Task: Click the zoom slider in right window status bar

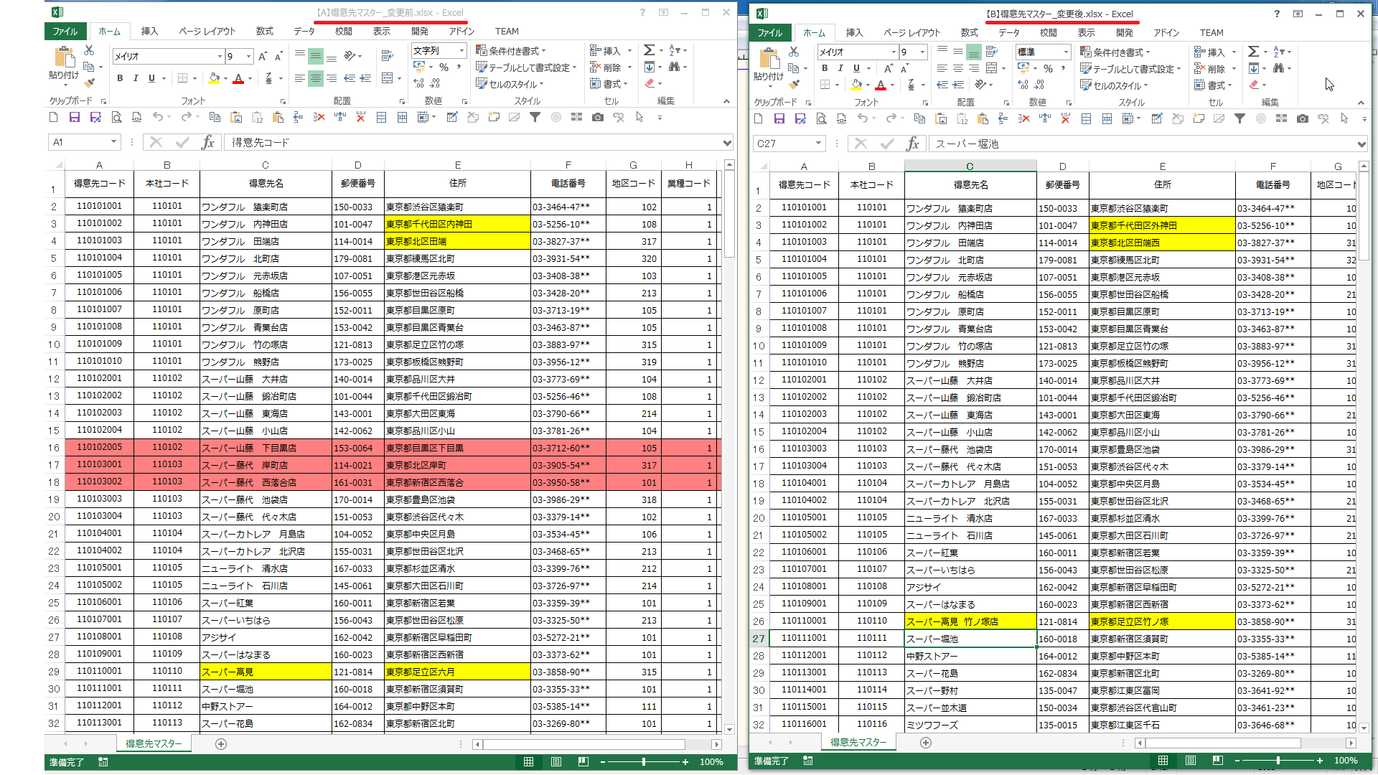Action: pyautogui.click(x=1278, y=761)
